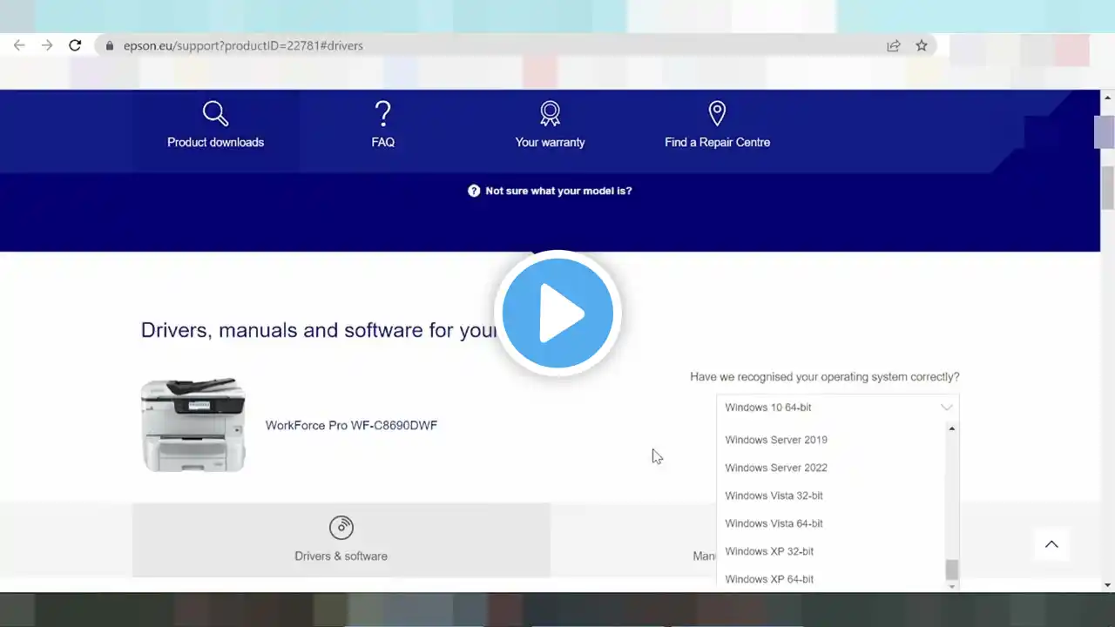Open the FAQ question mark icon
Screen dimensions: 1115x627
[x=382, y=113]
